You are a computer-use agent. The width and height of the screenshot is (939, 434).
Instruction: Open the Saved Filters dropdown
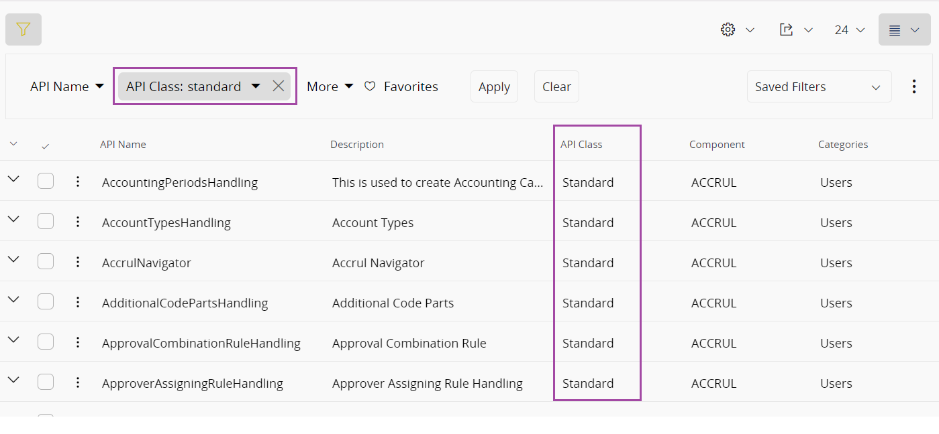point(819,86)
